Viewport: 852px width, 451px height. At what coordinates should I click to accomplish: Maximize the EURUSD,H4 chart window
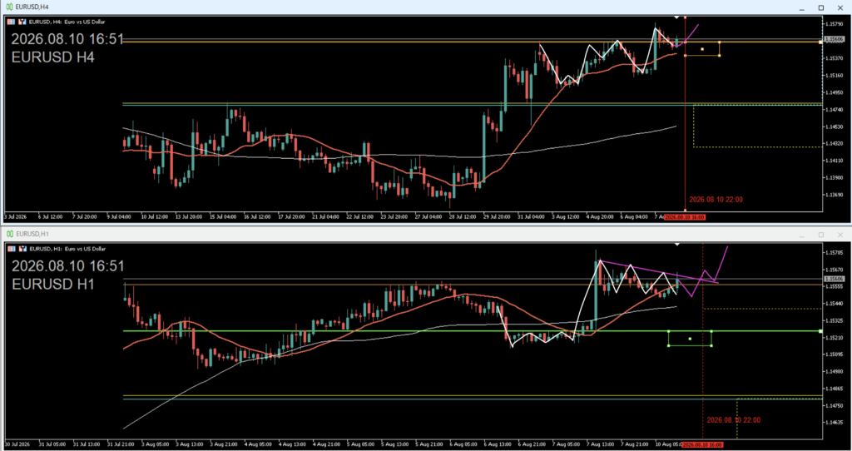(x=821, y=7)
